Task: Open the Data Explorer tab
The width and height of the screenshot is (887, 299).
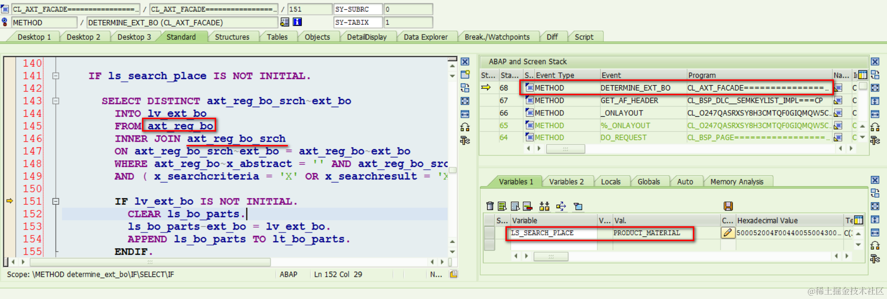Action: click(426, 37)
